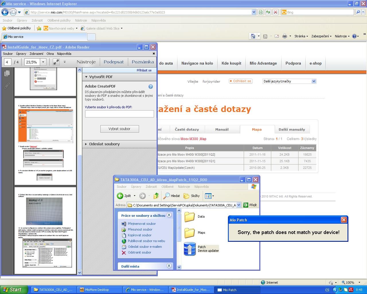The height and width of the screenshot is (294, 367).
Task: Switch to the Časté dotazy tab
Action: (x=187, y=129)
